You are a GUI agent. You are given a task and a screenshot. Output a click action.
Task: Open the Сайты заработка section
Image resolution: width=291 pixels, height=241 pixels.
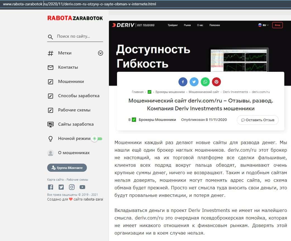pos(76,124)
